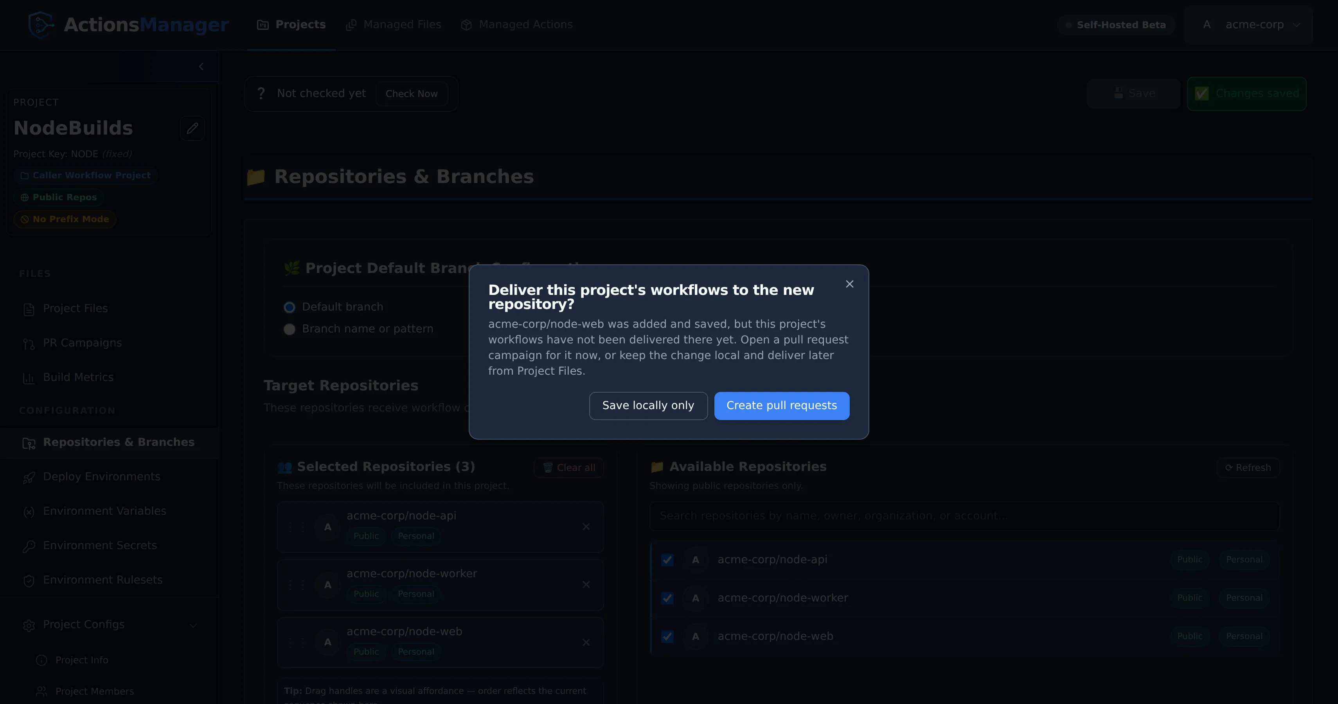Click Clear all selected repositories
This screenshot has width=1338, height=704.
(x=569, y=468)
